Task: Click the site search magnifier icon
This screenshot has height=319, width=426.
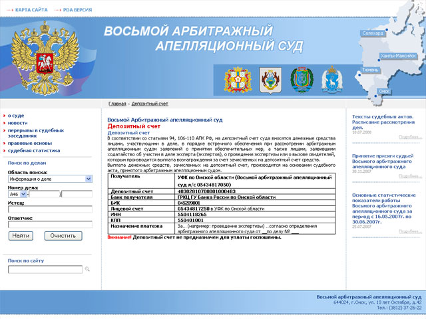Action: tap(87, 269)
